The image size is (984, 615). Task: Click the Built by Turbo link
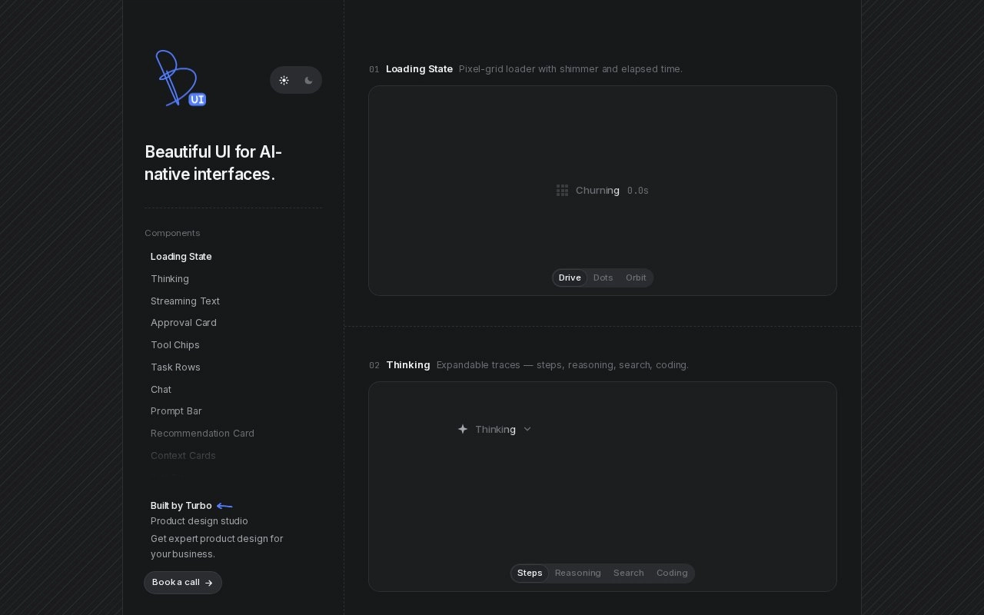pyautogui.click(x=181, y=506)
